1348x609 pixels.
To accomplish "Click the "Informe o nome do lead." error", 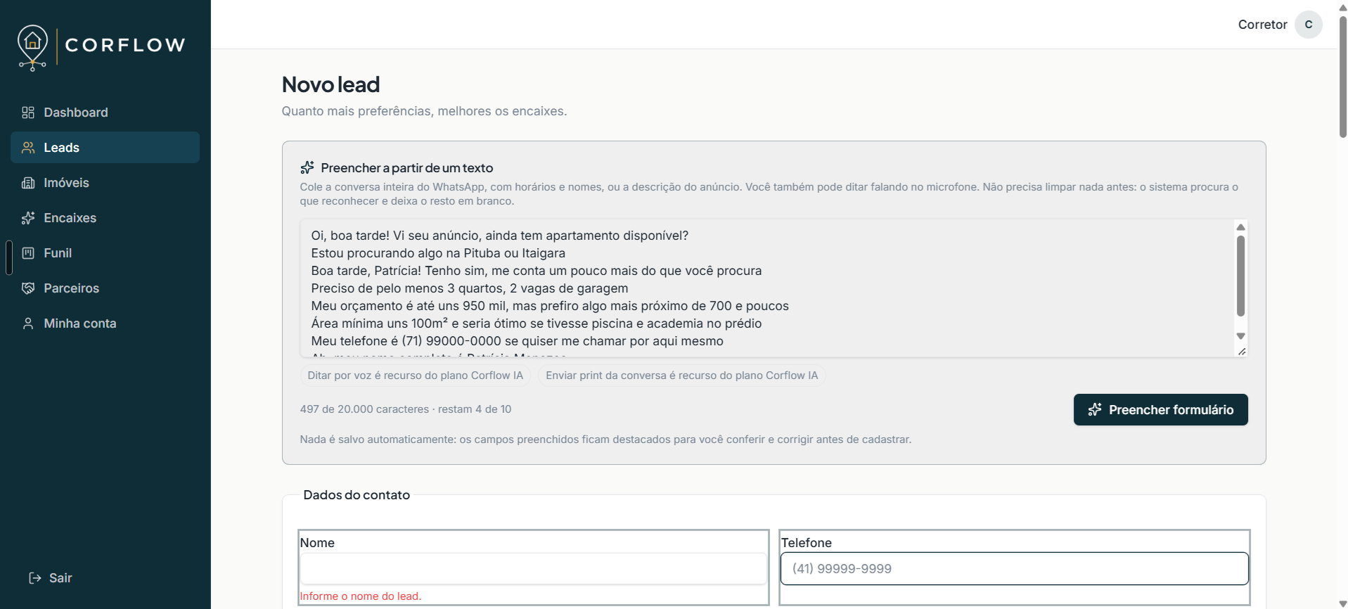I will click(361, 596).
